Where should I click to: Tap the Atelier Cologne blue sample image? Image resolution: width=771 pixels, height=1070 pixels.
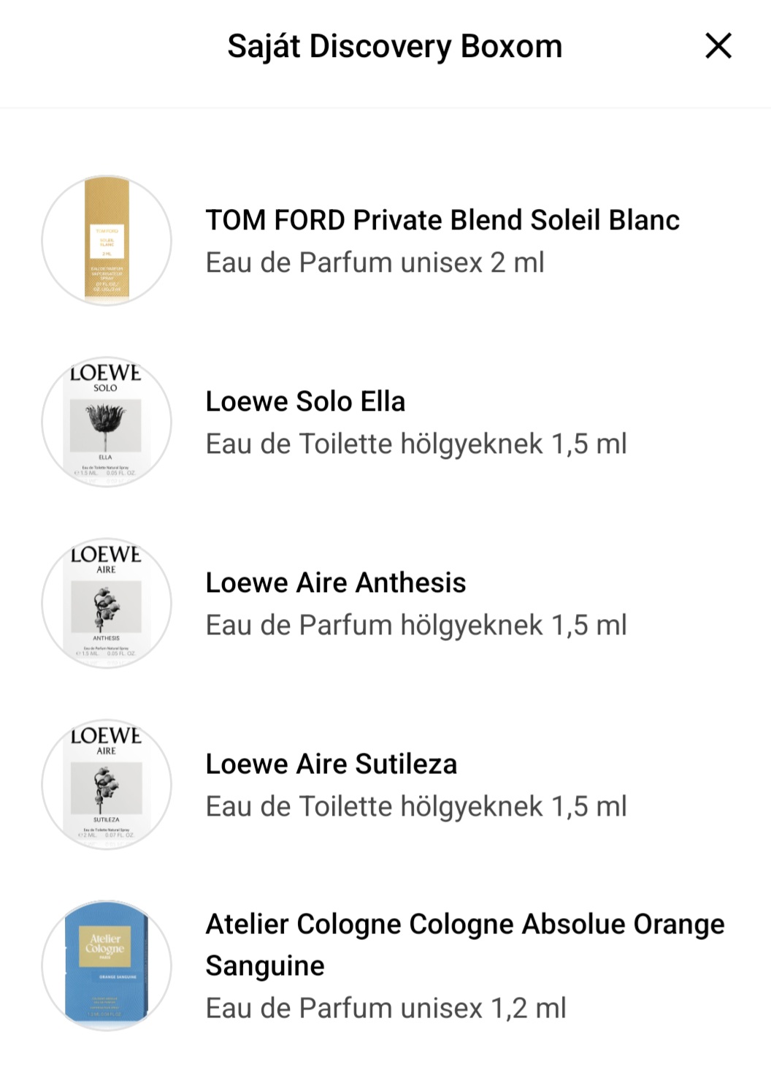point(107,965)
